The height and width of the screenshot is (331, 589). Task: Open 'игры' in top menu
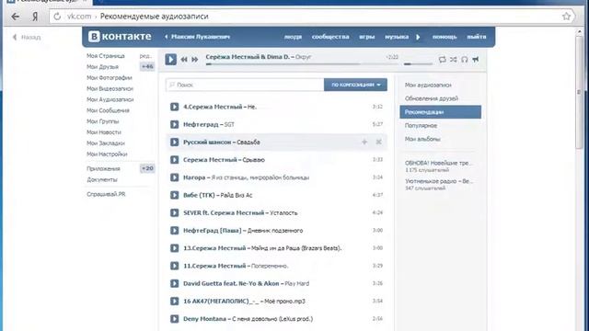click(x=366, y=37)
